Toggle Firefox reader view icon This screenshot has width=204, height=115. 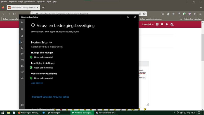tap(140, 14)
